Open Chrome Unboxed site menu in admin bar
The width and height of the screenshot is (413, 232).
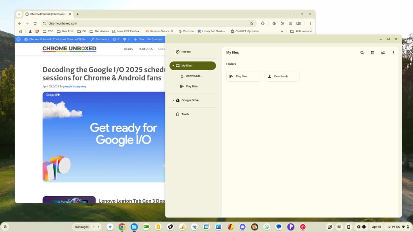pos(56,39)
